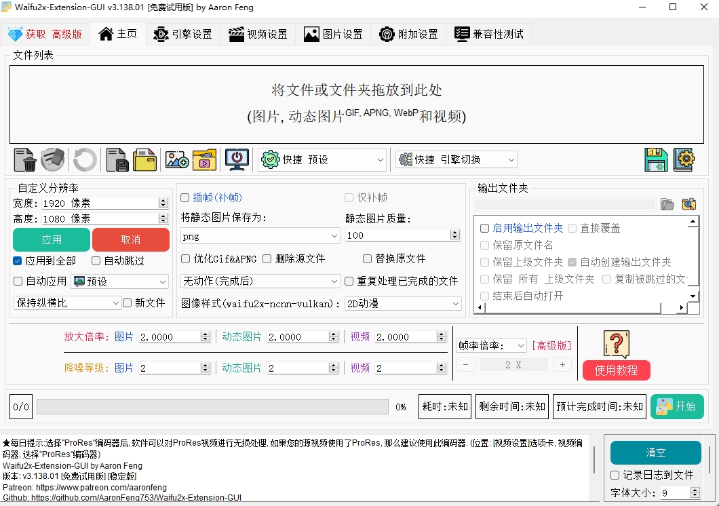
Task: Expand the png save format dropdown
Action: [260, 236]
